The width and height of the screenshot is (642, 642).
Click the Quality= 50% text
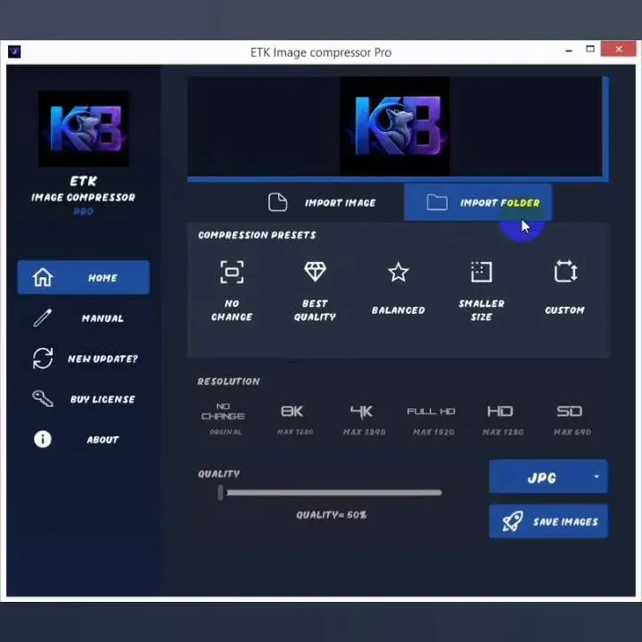pyautogui.click(x=331, y=514)
